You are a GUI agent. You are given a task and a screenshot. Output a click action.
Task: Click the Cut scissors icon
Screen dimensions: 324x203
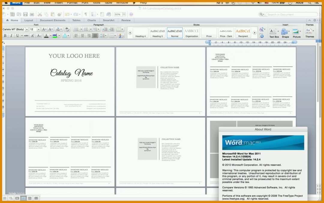pyautogui.click(x=40, y=14)
